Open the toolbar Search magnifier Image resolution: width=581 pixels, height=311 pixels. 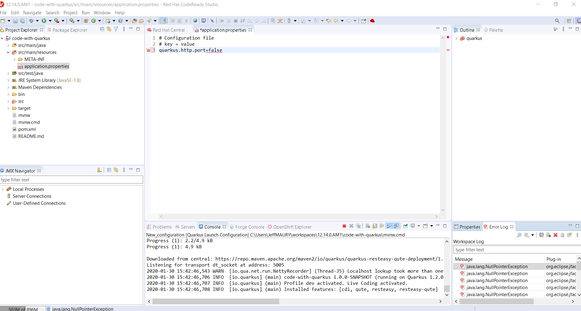pyautogui.click(x=557, y=21)
